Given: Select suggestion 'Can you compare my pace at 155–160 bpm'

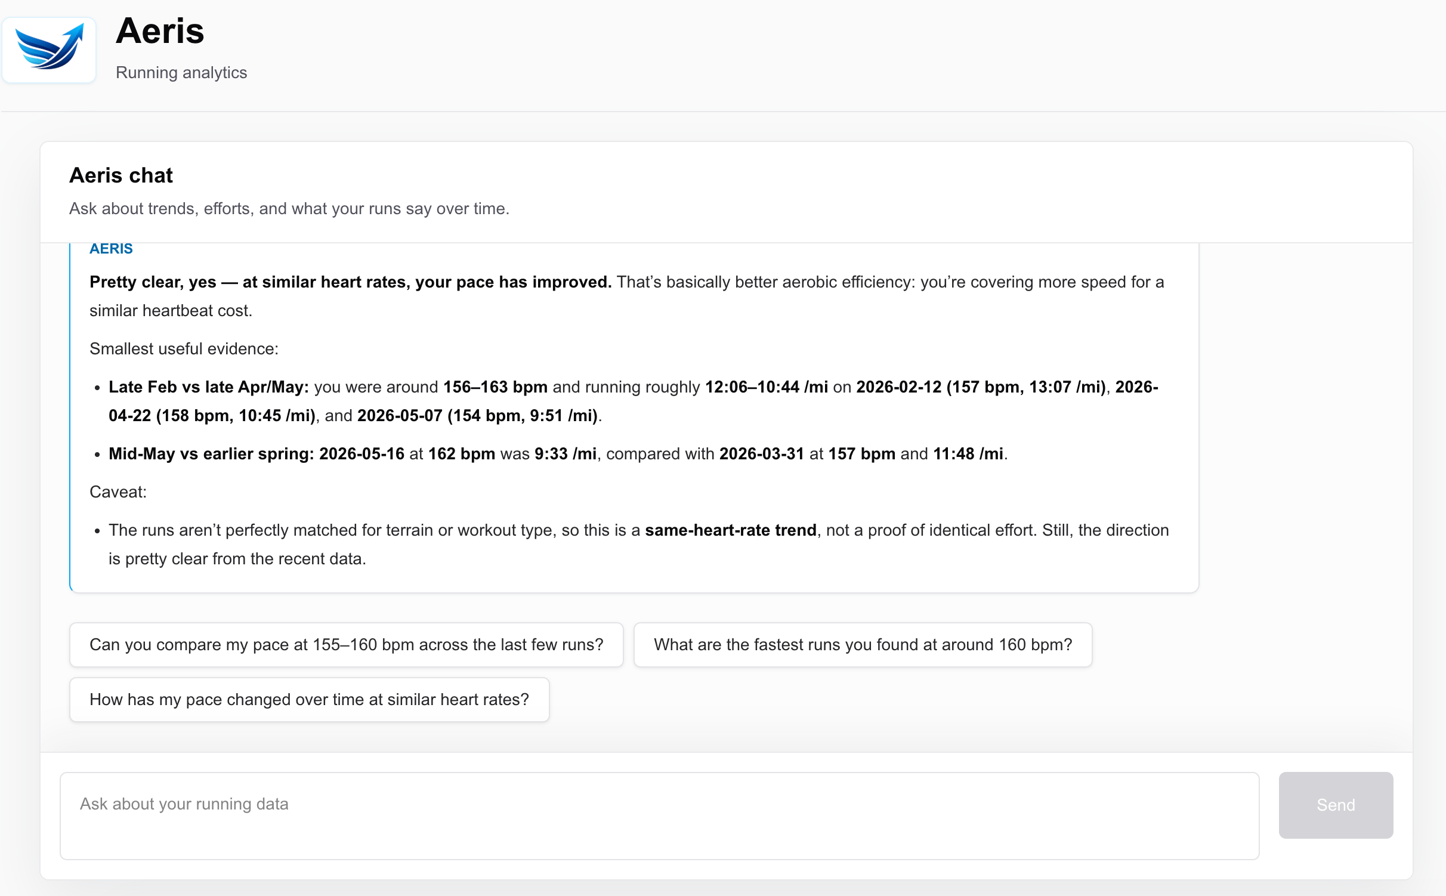Looking at the screenshot, I should point(347,645).
